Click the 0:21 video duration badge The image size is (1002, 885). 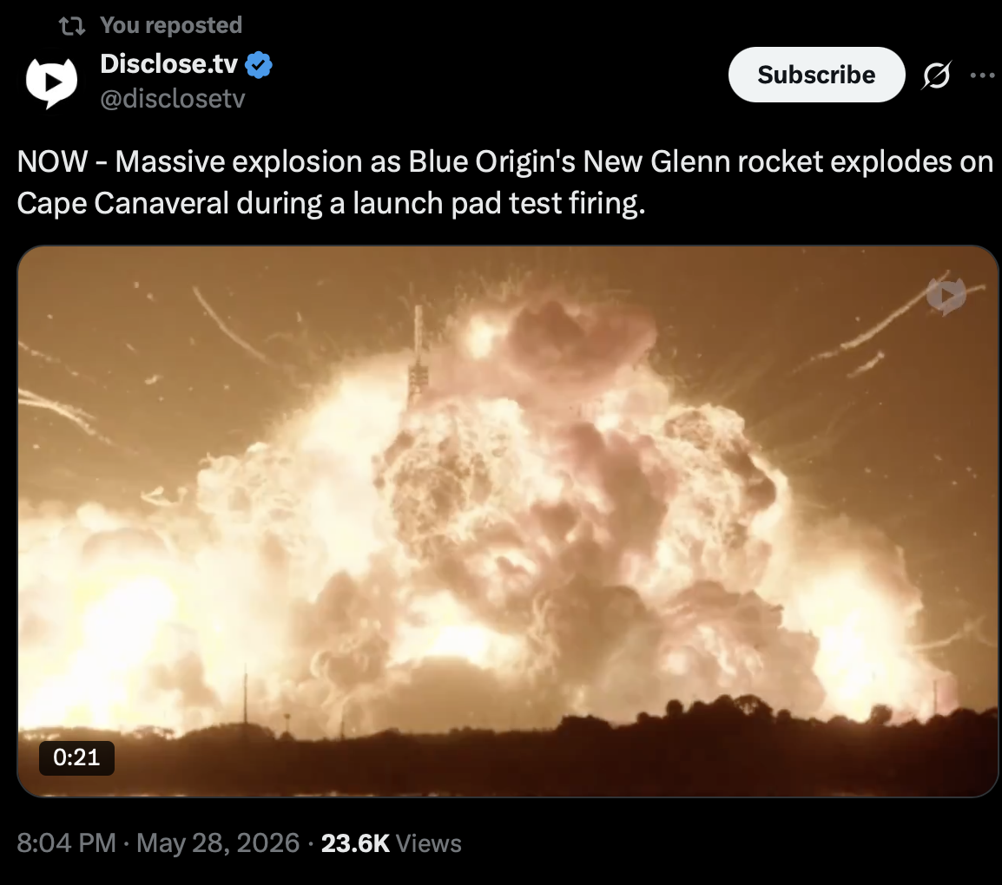(x=76, y=758)
